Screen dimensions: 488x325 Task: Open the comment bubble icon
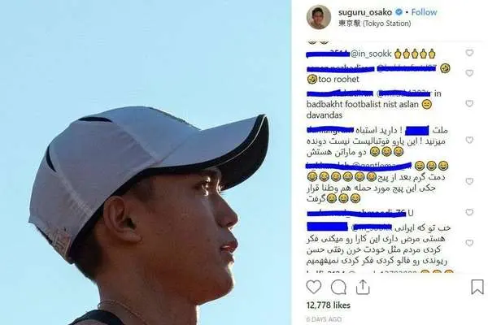(x=338, y=287)
